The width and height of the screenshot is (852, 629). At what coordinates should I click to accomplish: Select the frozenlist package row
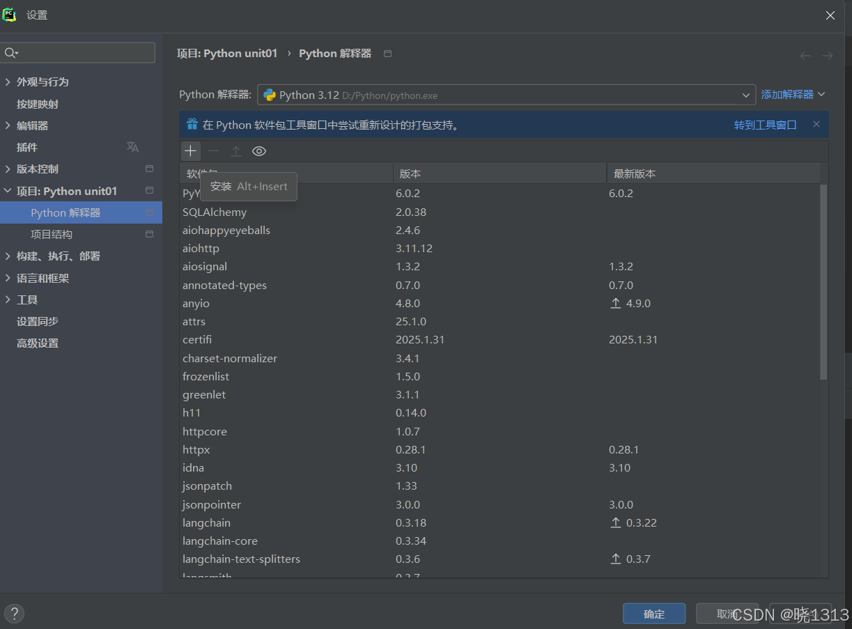499,376
